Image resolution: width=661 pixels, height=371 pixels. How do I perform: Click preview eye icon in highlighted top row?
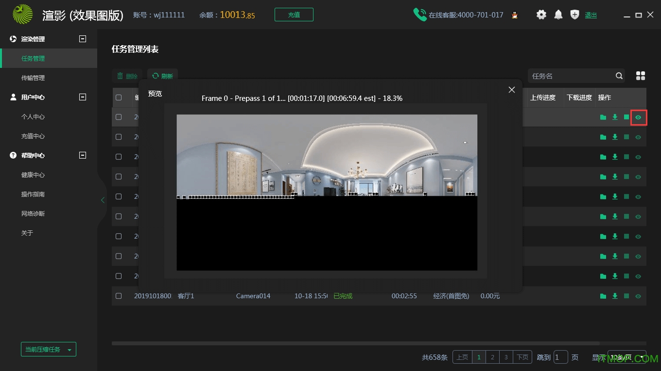pos(639,117)
